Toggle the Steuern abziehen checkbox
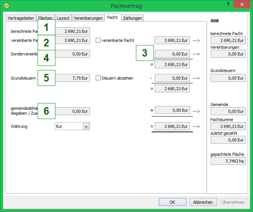 coord(98,78)
